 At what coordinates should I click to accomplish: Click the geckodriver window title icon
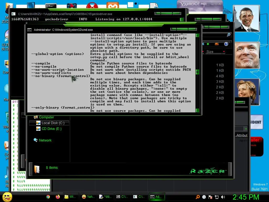click(x=13, y=14)
